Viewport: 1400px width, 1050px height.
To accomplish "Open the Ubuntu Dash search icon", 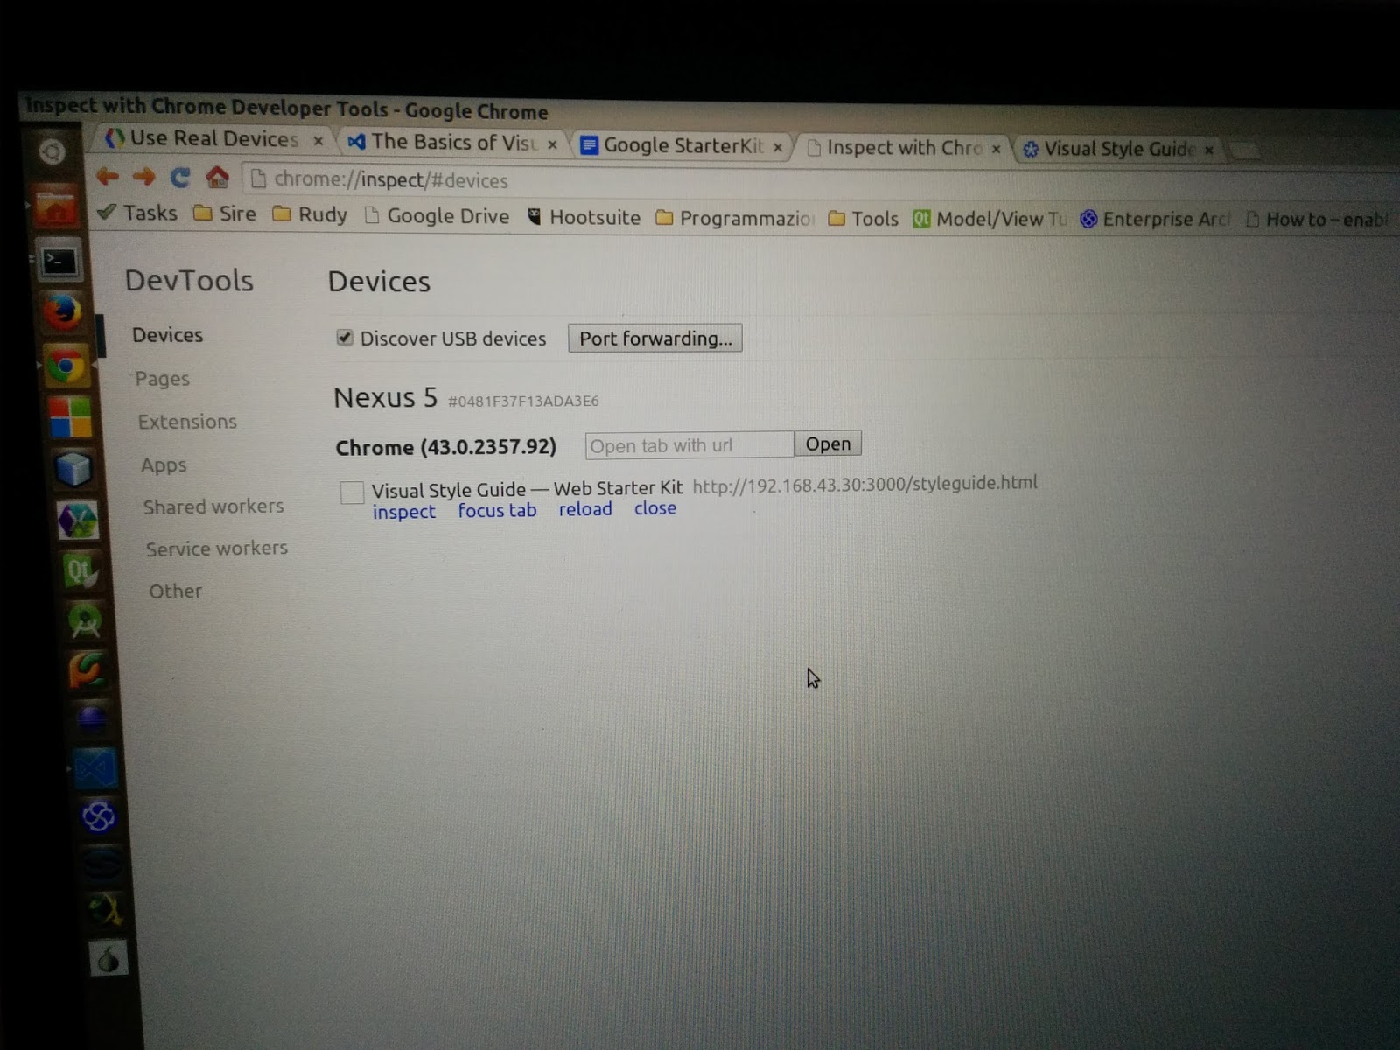I will [x=52, y=152].
